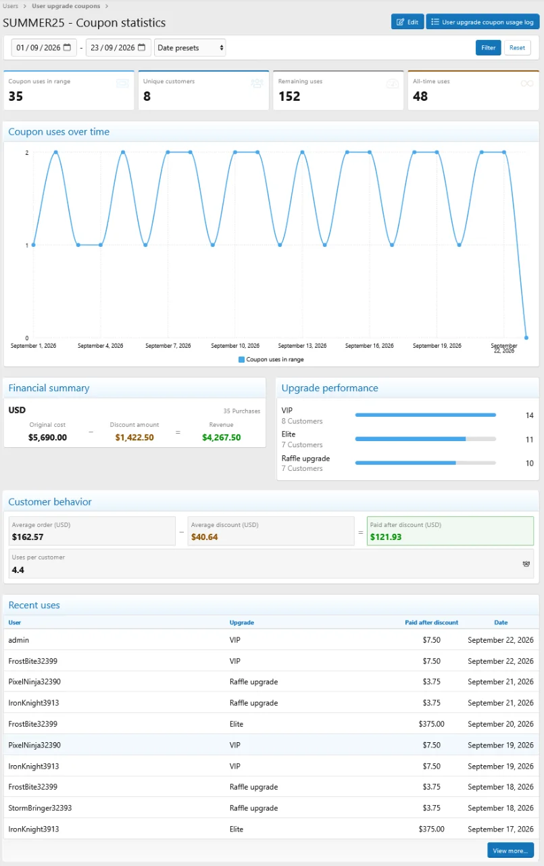Reset the date filter
Viewport: 544px width, 866px height.
pos(517,47)
